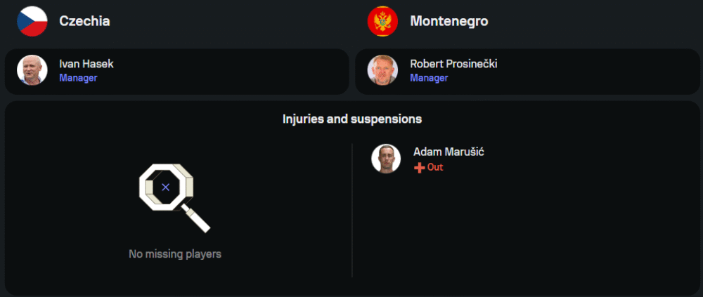Click the red cross injury icon
The height and width of the screenshot is (297, 703).
[x=419, y=168]
